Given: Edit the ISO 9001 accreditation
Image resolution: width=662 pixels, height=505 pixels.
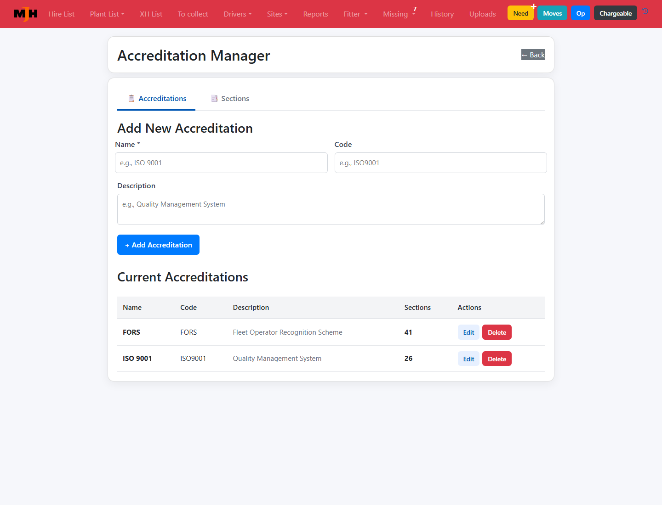Looking at the screenshot, I should tap(468, 359).
